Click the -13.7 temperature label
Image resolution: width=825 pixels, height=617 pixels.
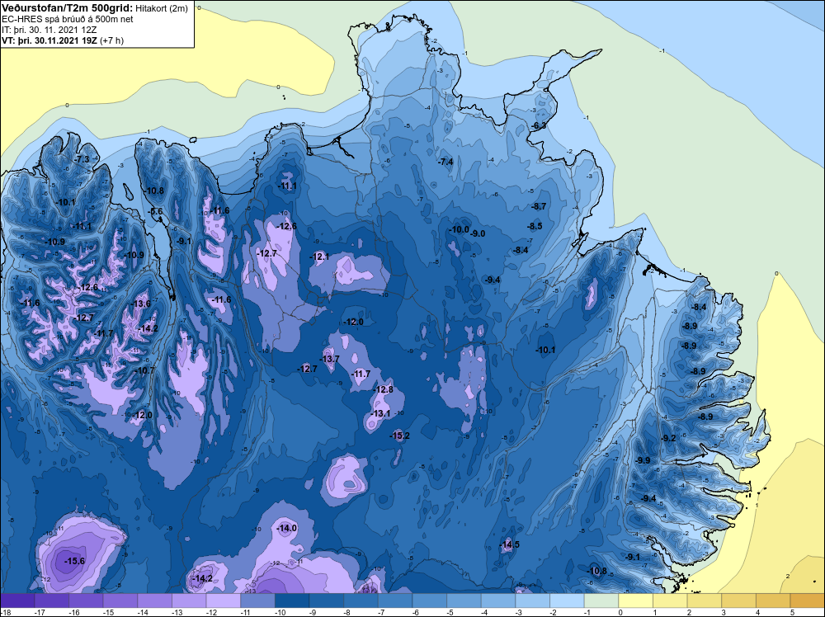[330, 360]
